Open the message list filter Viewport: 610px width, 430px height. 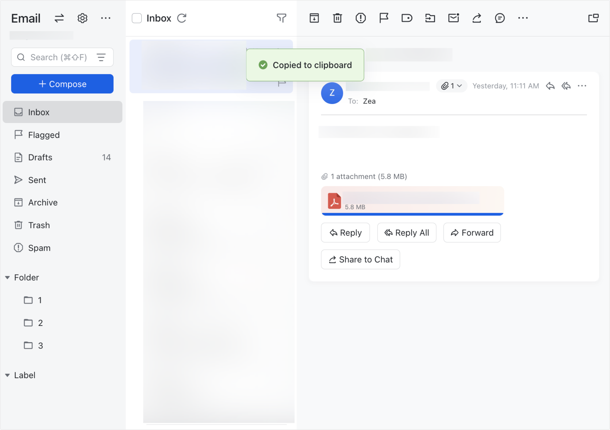point(282,18)
